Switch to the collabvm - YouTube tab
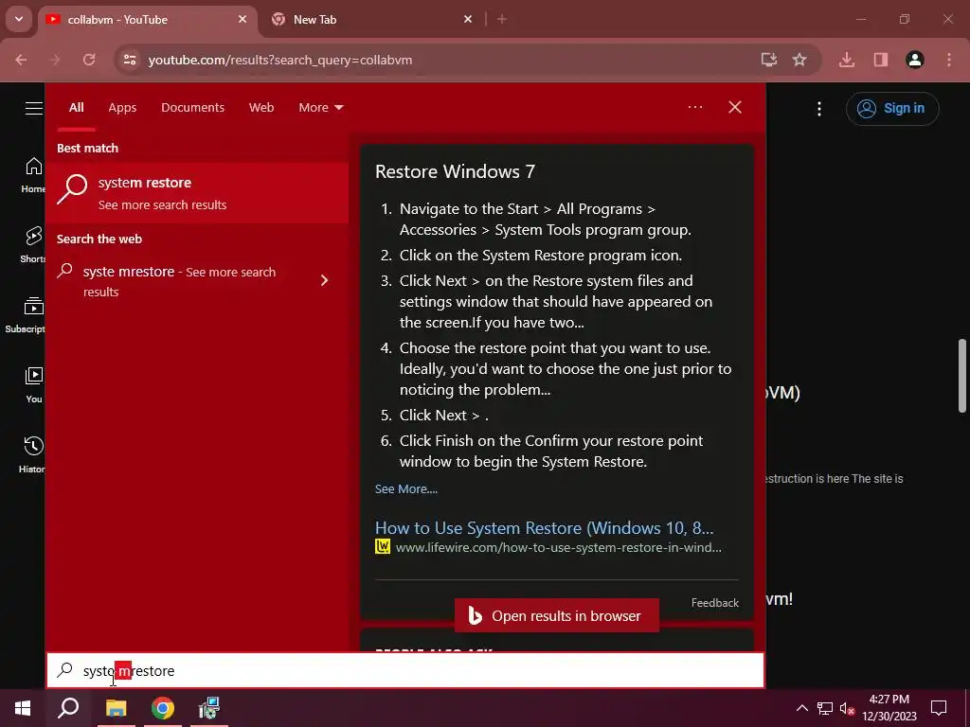Screen dimensions: 970x727 (x=147, y=20)
